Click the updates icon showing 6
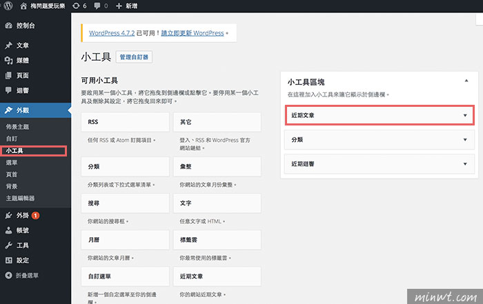483x304 pixels. pos(76,6)
